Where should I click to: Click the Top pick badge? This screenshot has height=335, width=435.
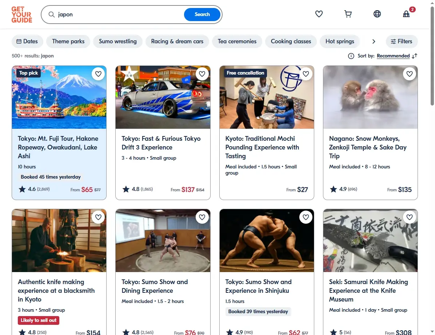pos(28,73)
